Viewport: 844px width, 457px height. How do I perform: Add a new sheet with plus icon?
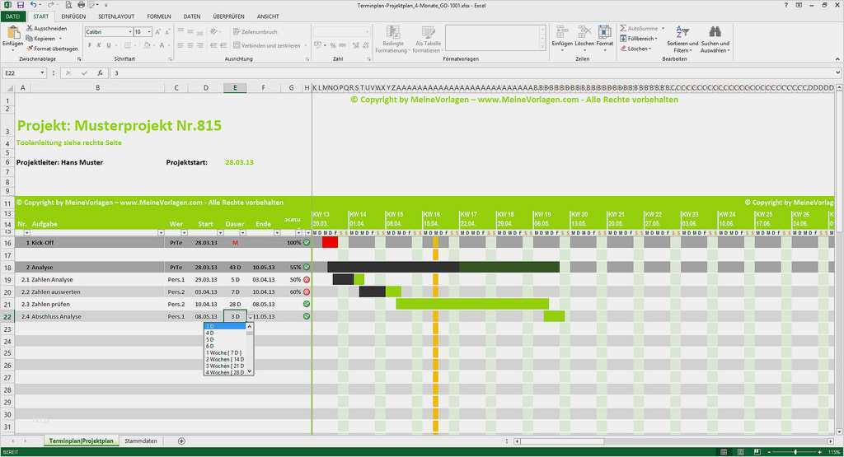[181, 441]
